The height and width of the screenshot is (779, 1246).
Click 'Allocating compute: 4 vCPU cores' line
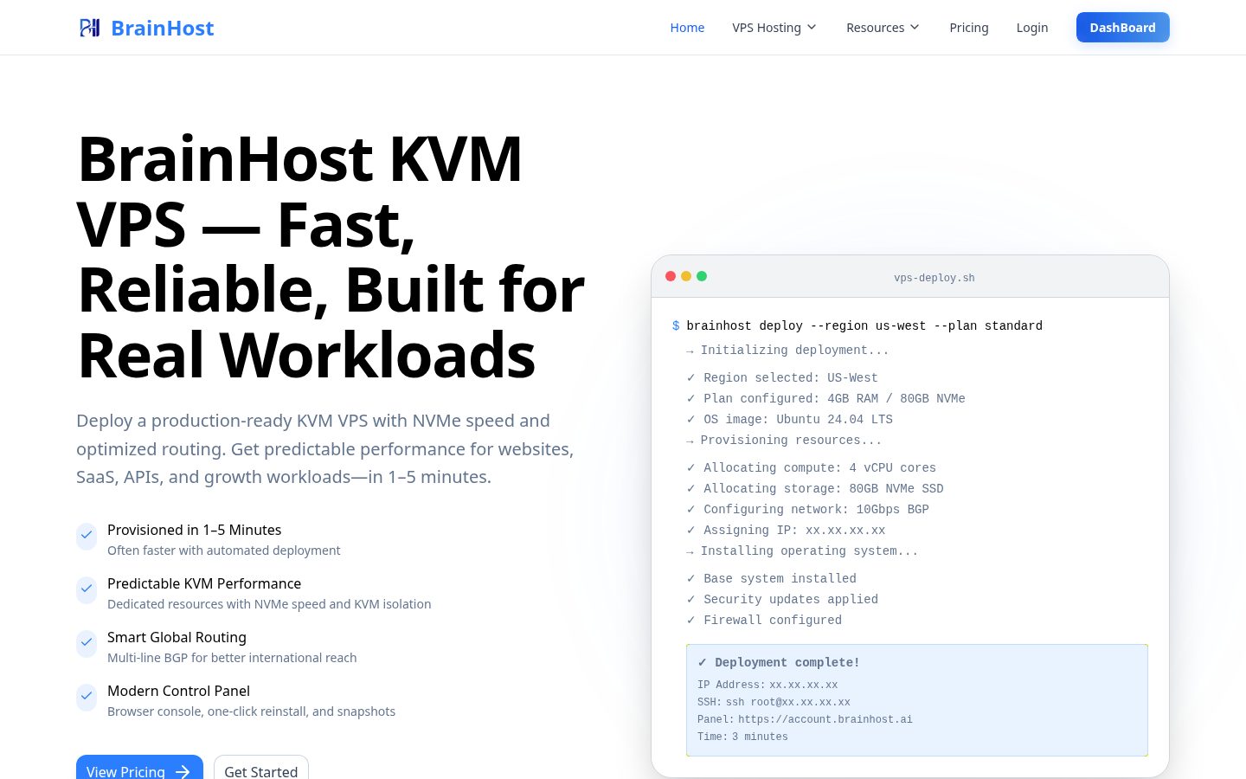click(812, 467)
